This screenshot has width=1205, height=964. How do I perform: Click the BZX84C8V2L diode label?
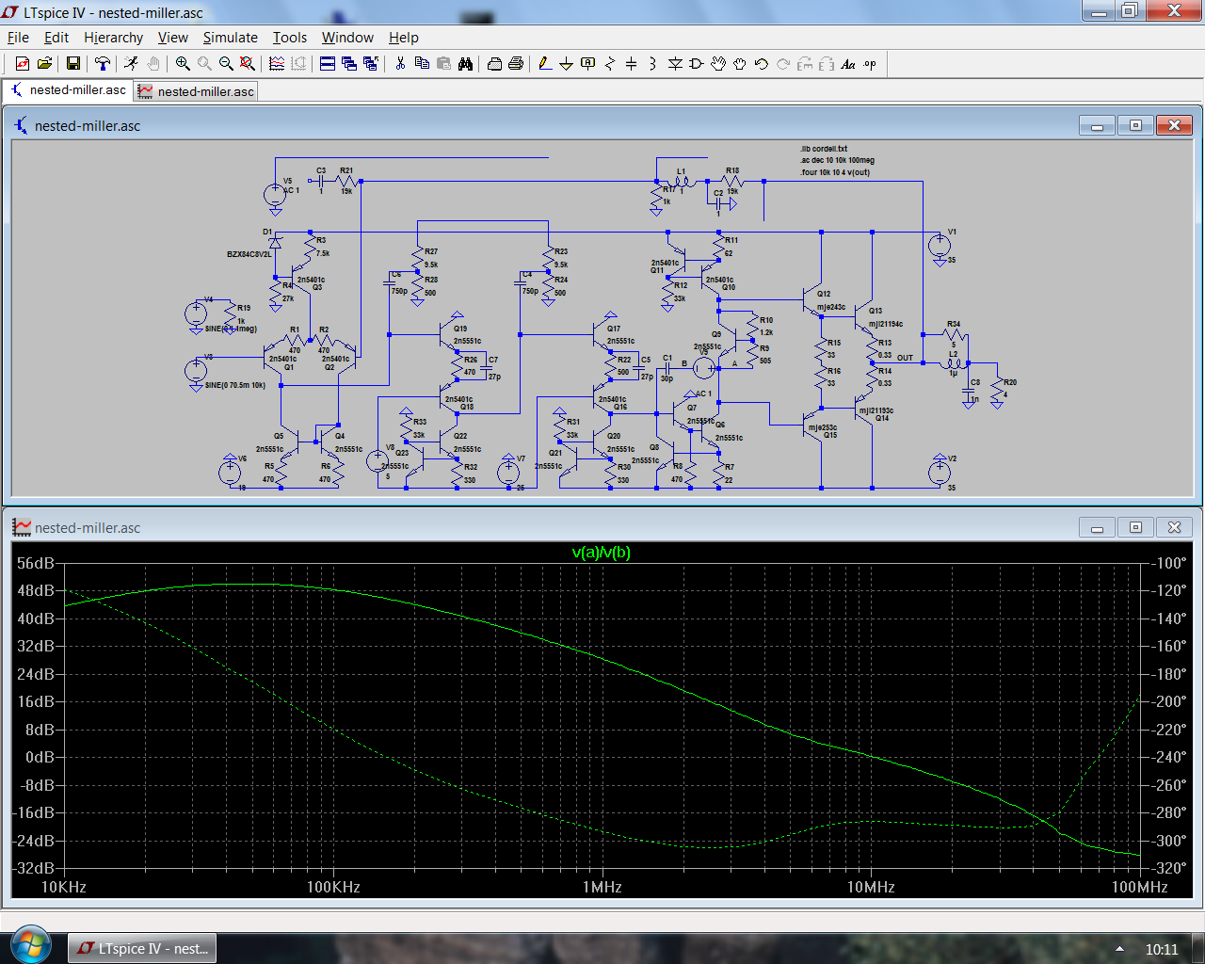tap(249, 254)
